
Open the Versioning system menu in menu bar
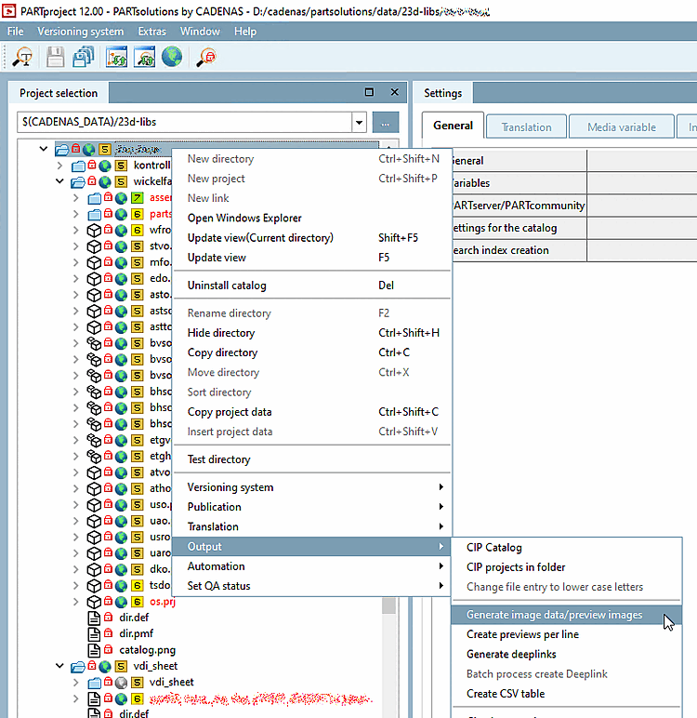pyautogui.click(x=80, y=32)
